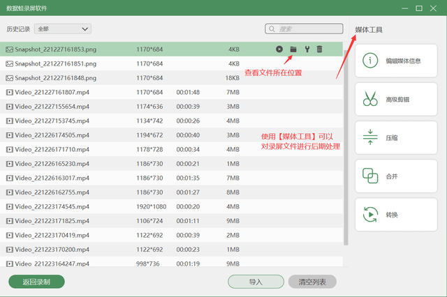447x297 pixels.
Task: Click the 18KB size cell
Action: point(233,78)
